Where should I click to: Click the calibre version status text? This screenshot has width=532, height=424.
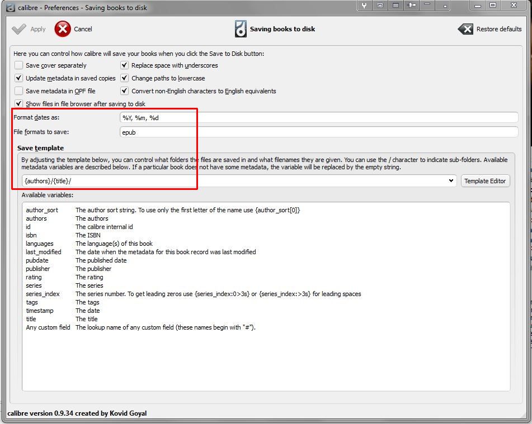click(77, 413)
